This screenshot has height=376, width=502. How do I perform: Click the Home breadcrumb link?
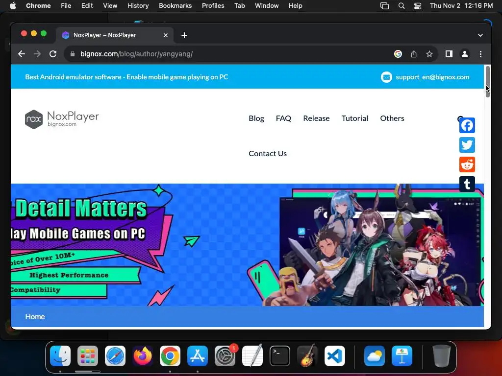35,317
